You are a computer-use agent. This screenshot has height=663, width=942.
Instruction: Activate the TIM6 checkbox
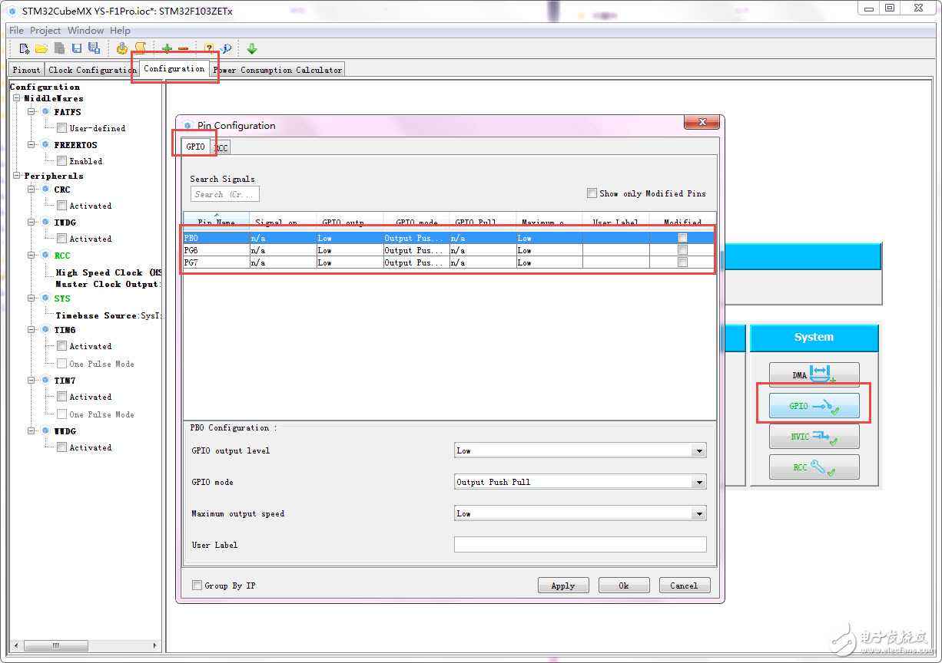point(61,346)
